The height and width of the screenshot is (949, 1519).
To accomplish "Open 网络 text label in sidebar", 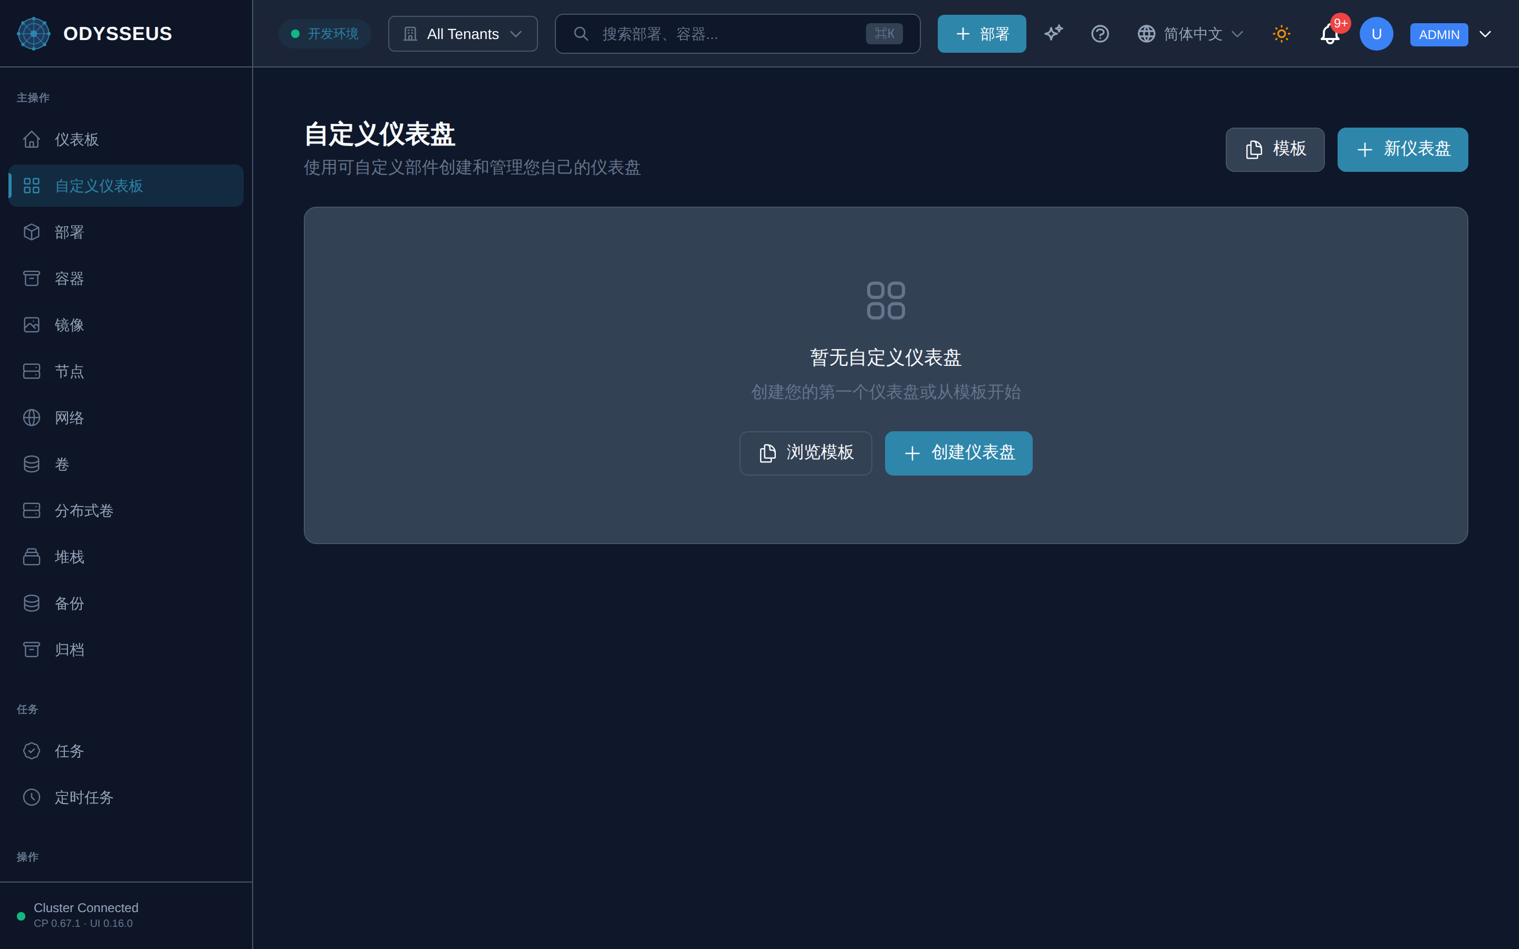I will click(69, 418).
